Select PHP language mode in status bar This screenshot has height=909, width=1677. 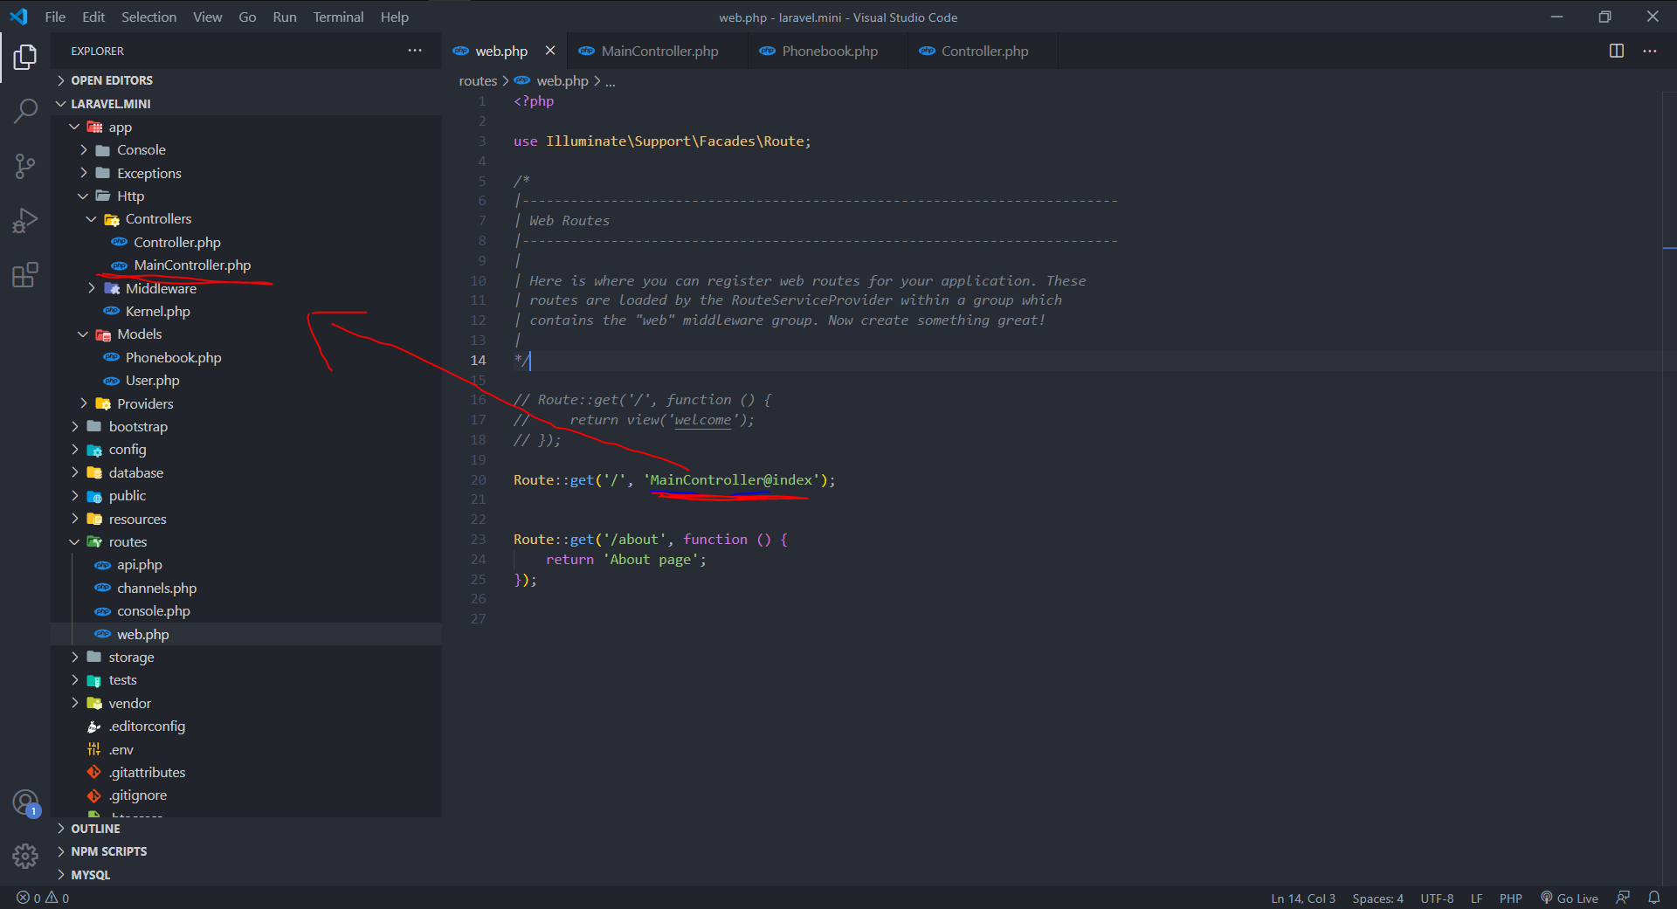point(1510,898)
